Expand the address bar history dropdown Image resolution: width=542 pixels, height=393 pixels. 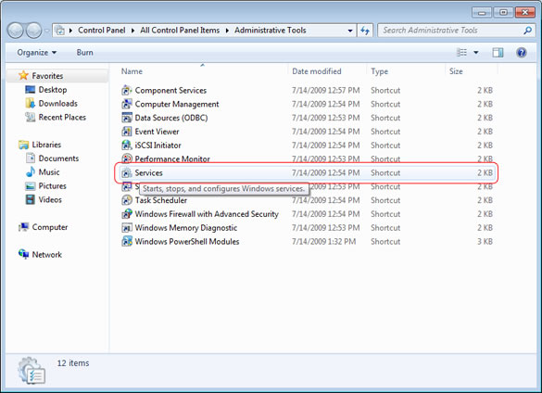click(350, 31)
